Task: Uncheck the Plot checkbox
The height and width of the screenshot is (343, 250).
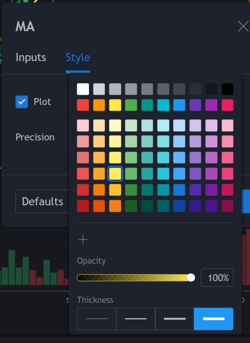Action: pos(22,102)
